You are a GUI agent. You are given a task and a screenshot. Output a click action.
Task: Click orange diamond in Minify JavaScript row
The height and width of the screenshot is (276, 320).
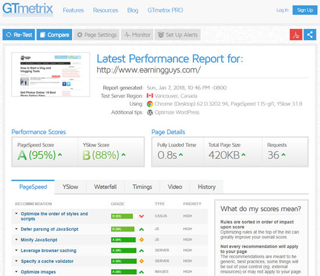[141, 240]
